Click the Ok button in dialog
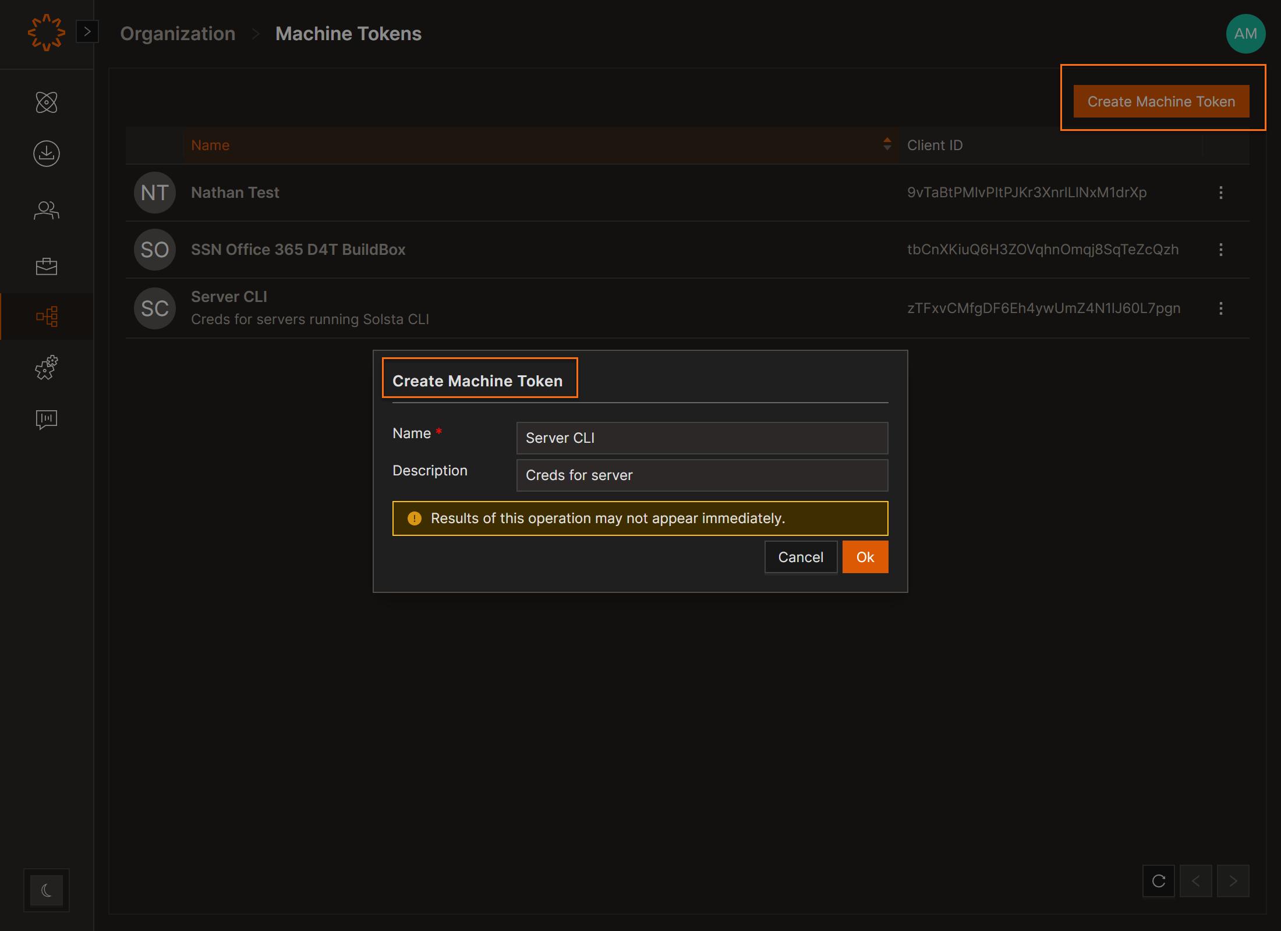This screenshot has height=931, width=1281. tap(865, 557)
